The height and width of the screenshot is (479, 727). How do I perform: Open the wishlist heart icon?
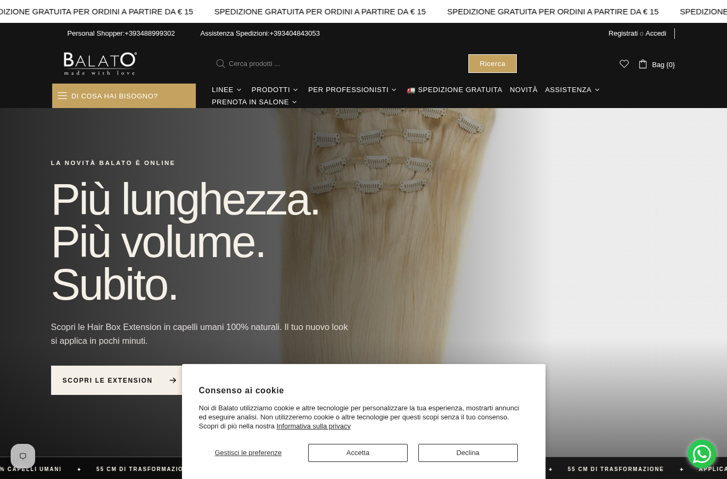point(624,64)
